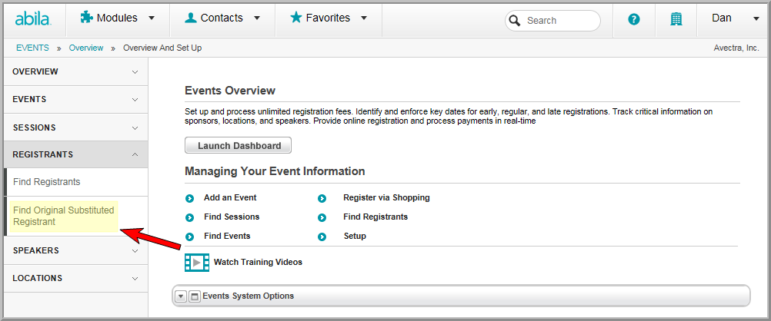The width and height of the screenshot is (771, 321).
Task: Click inside the Search input field
Action: point(560,21)
